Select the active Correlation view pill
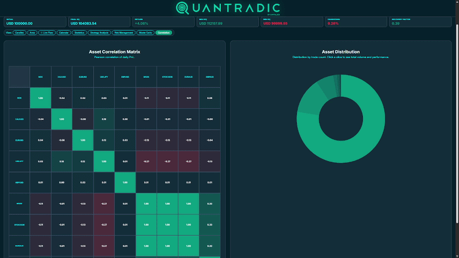 (x=164, y=33)
